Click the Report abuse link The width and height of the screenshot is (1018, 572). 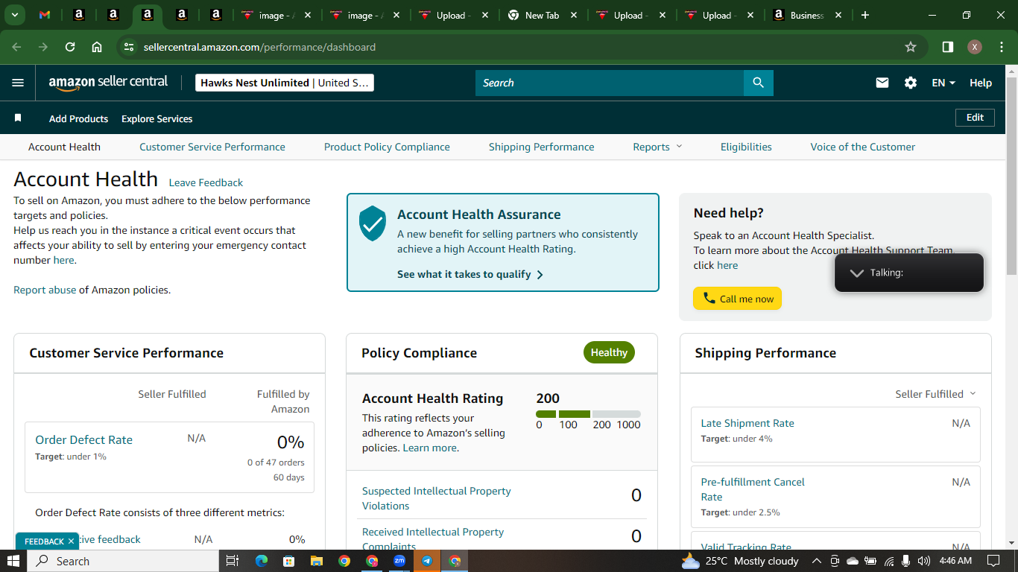45,290
